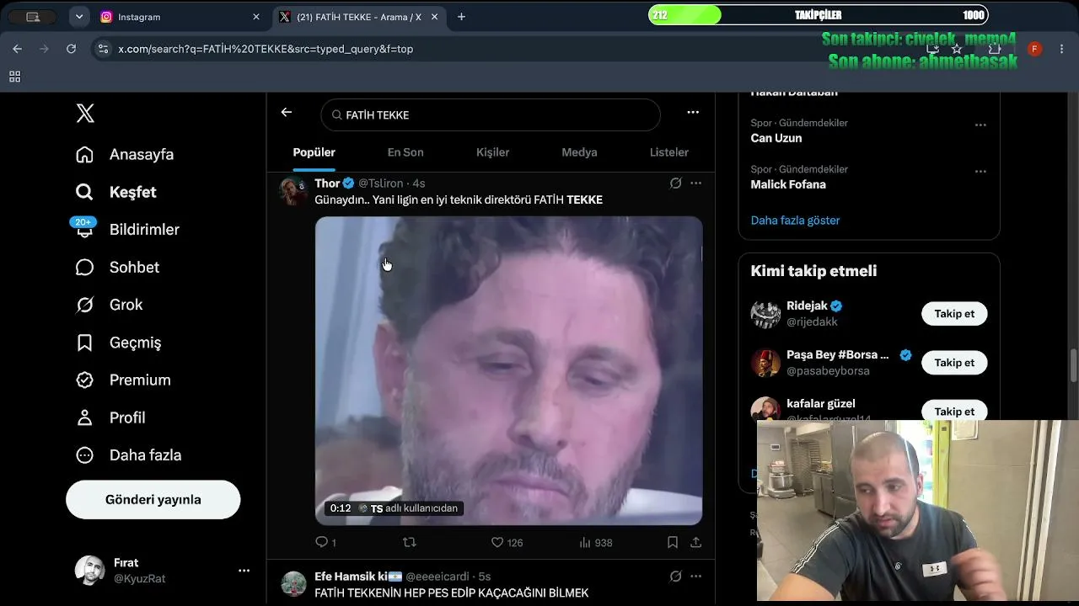Ask Grok about Efe Hamsik's post
Image resolution: width=1079 pixels, height=606 pixels.
(x=675, y=577)
